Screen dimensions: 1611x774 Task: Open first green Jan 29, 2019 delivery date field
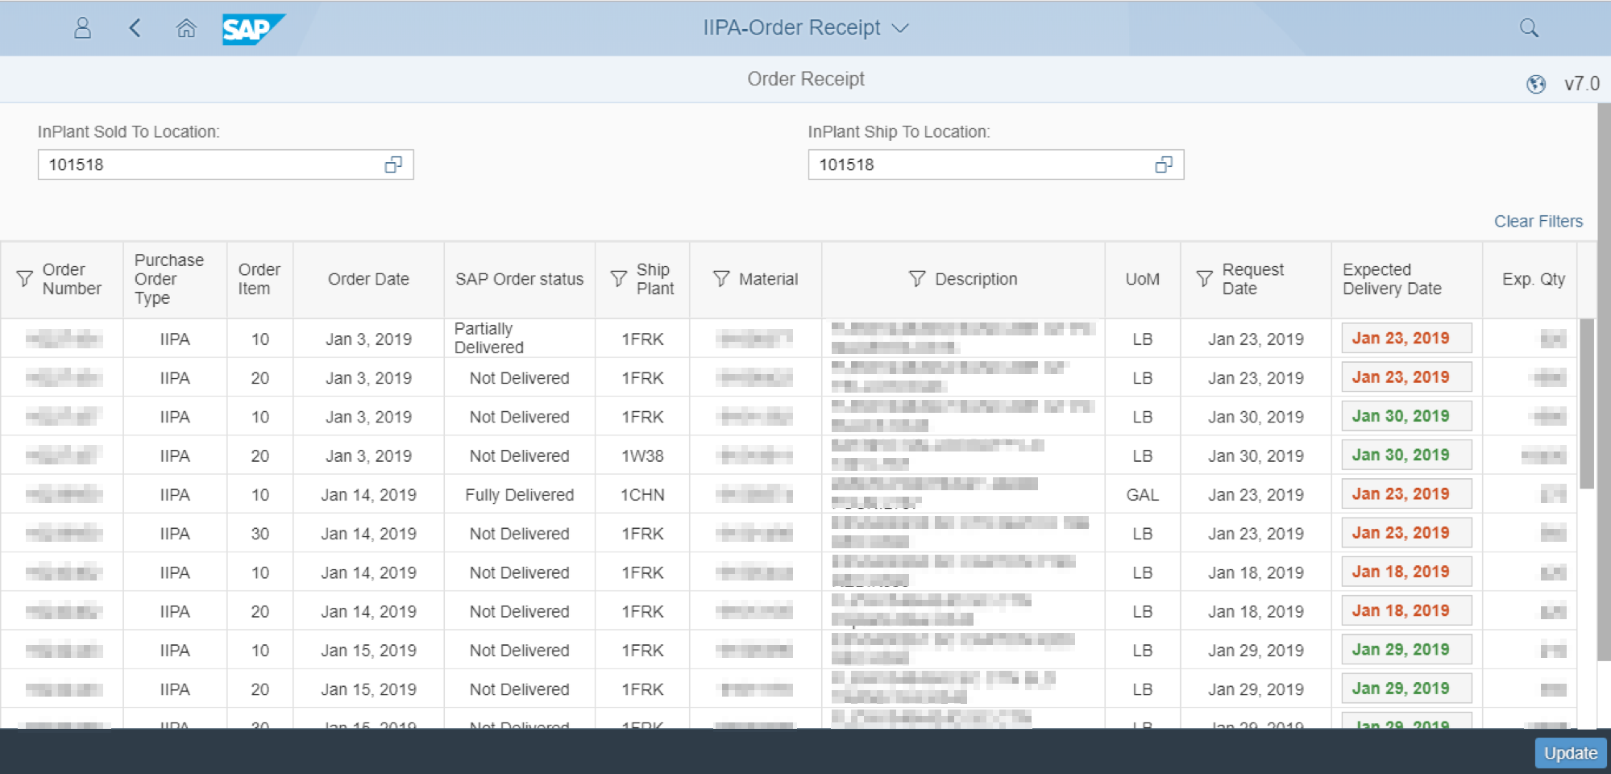tap(1406, 650)
